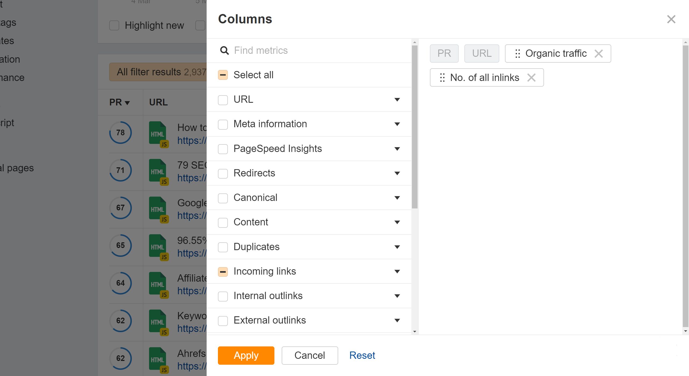The image size is (689, 376).
Task: Enable the Highlight new checkbox
Action: [114, 25]
